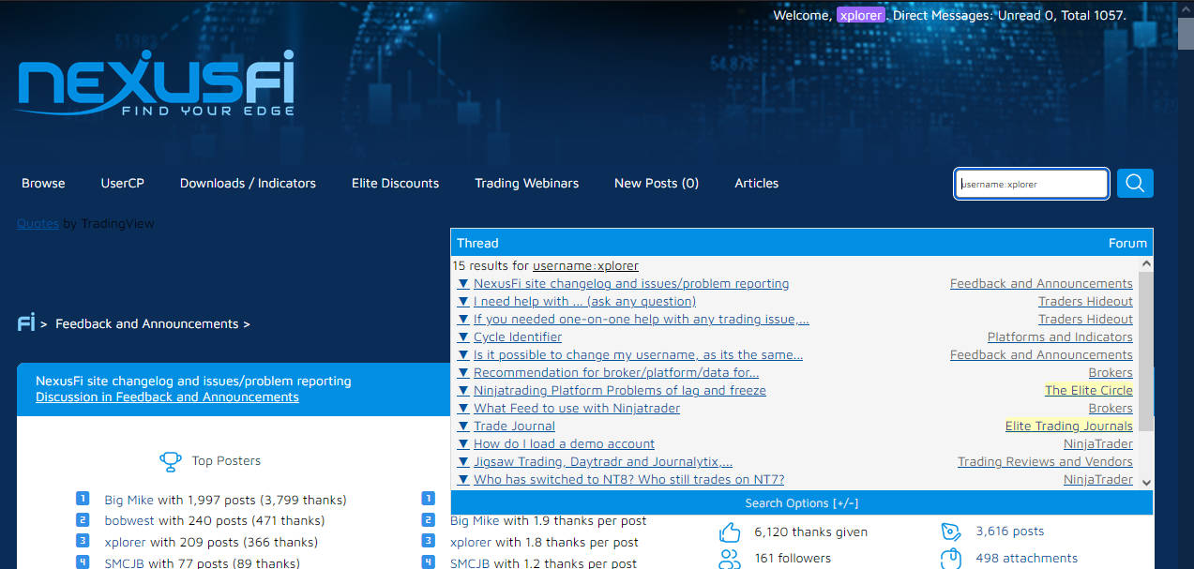
Task: Click Big Mike in Top Posters list
Action: pyautogui.click(x=128, y=501)
